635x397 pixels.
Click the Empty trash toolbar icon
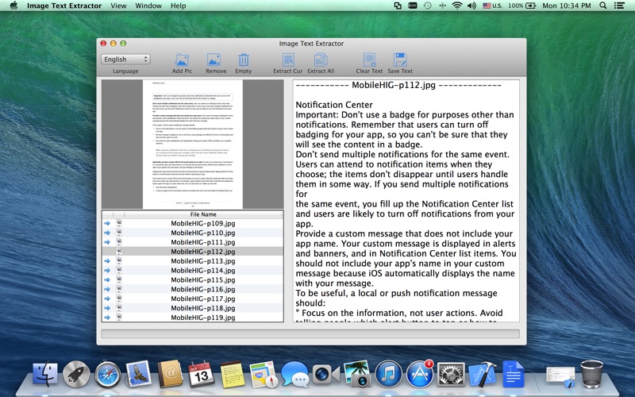244,60
